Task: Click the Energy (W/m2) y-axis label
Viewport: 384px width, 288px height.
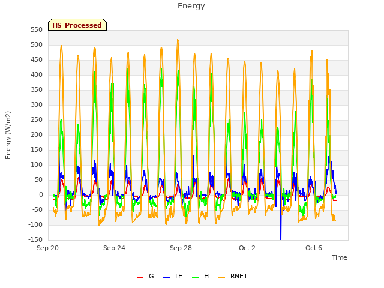Action: pyautogui.click(x=8, y=135)
